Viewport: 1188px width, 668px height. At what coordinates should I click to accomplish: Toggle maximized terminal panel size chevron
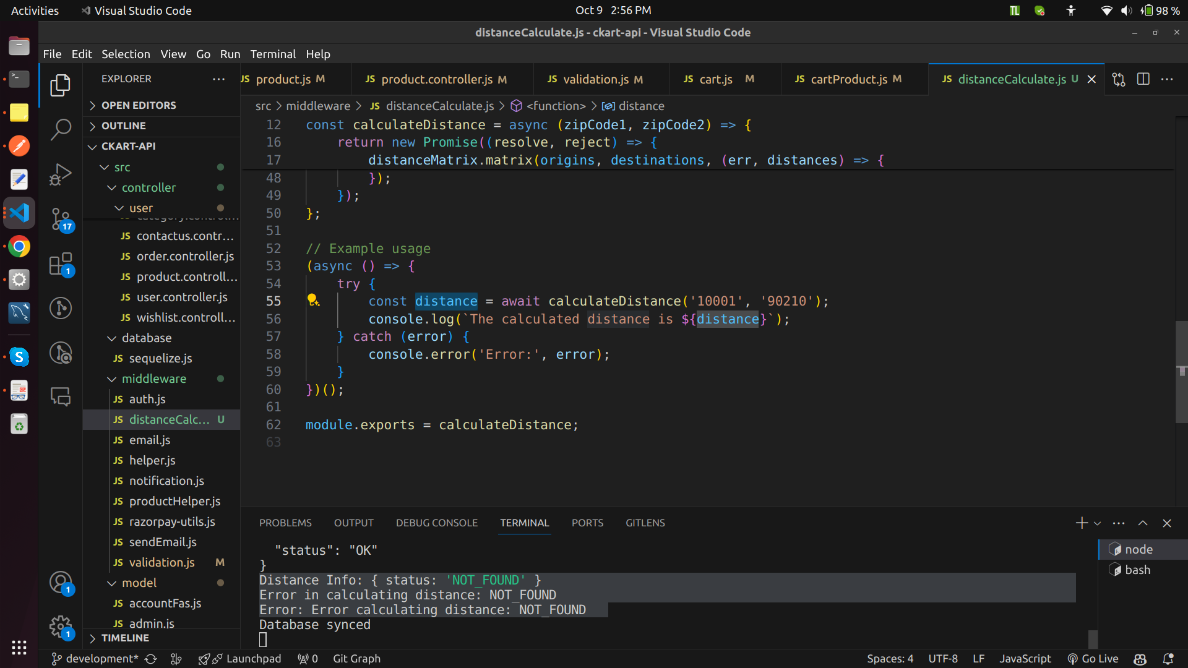(1143, 523)
